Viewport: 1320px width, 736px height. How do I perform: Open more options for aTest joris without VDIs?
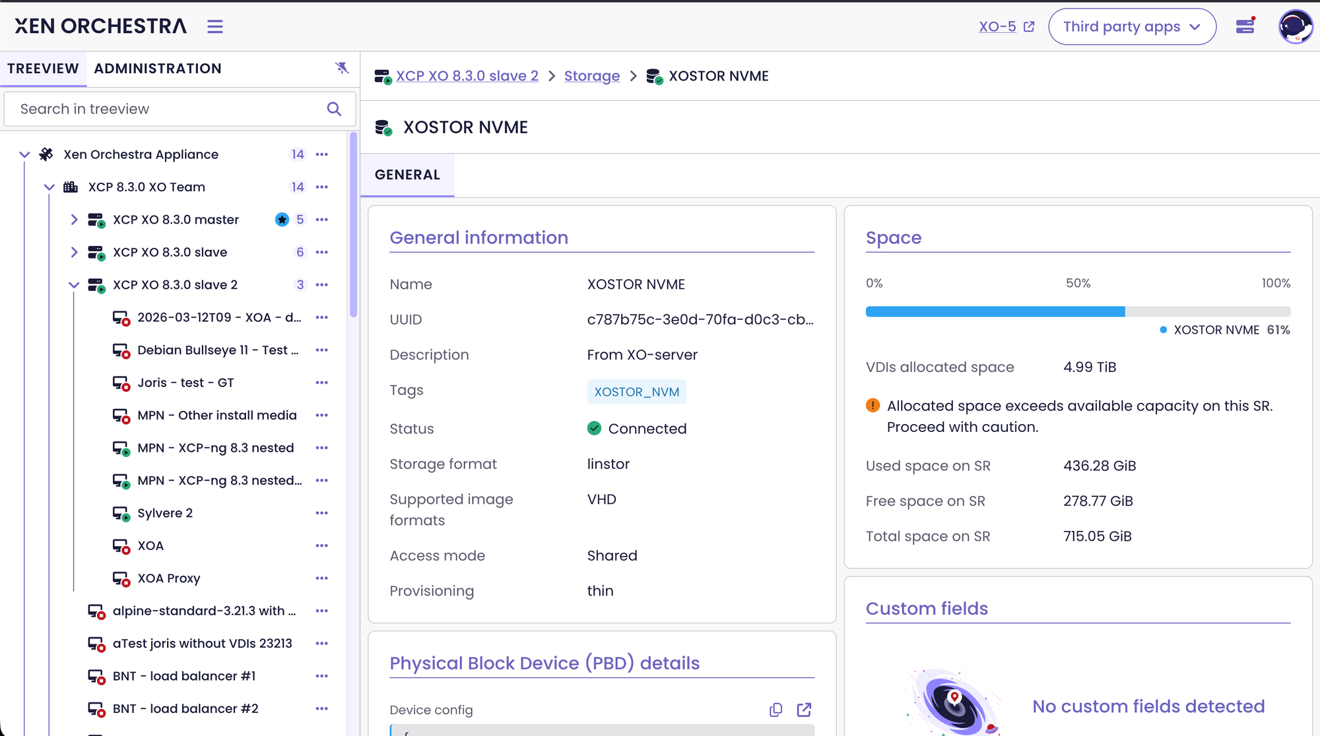tap(322, 644)
